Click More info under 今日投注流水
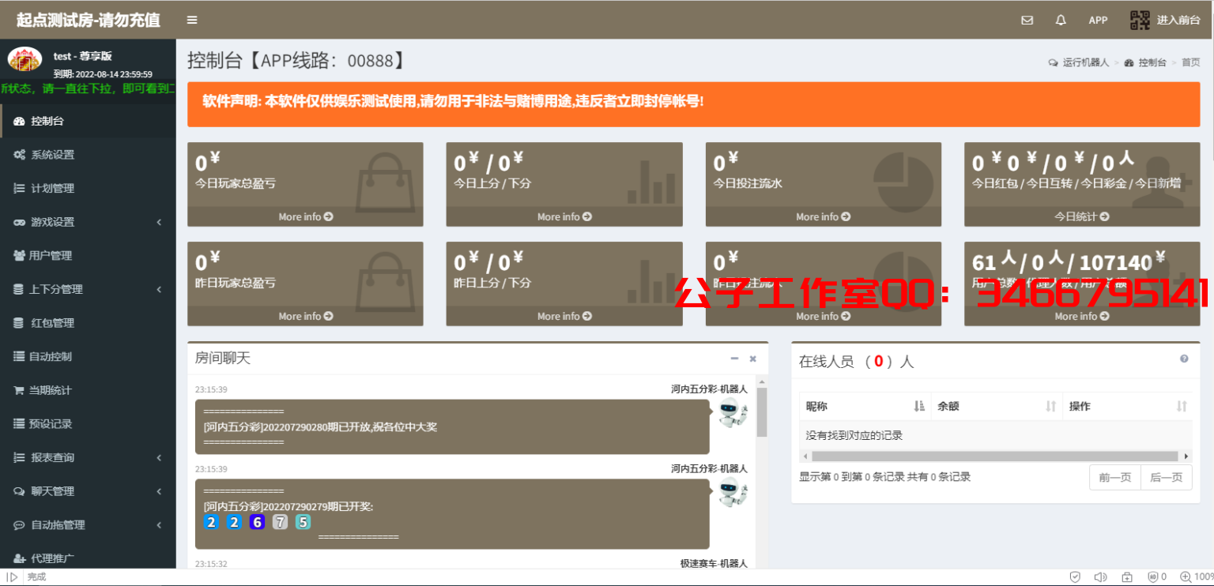 pyautogui.click(x=823, y=216)
